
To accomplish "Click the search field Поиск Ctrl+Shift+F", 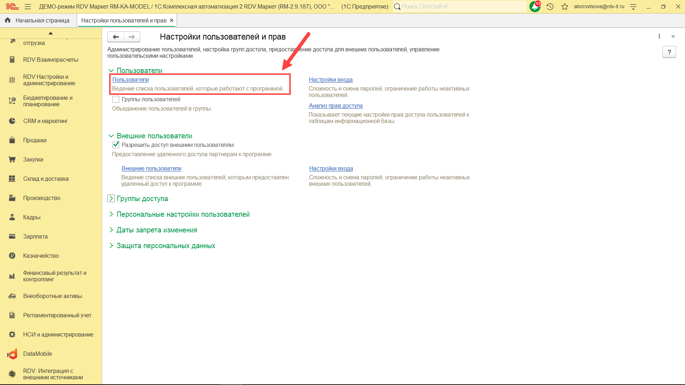I will point(460,6).
